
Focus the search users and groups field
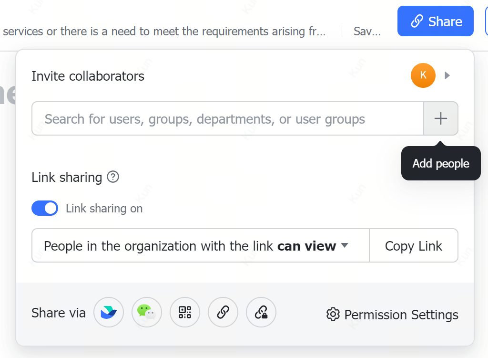tap(228, 119)
